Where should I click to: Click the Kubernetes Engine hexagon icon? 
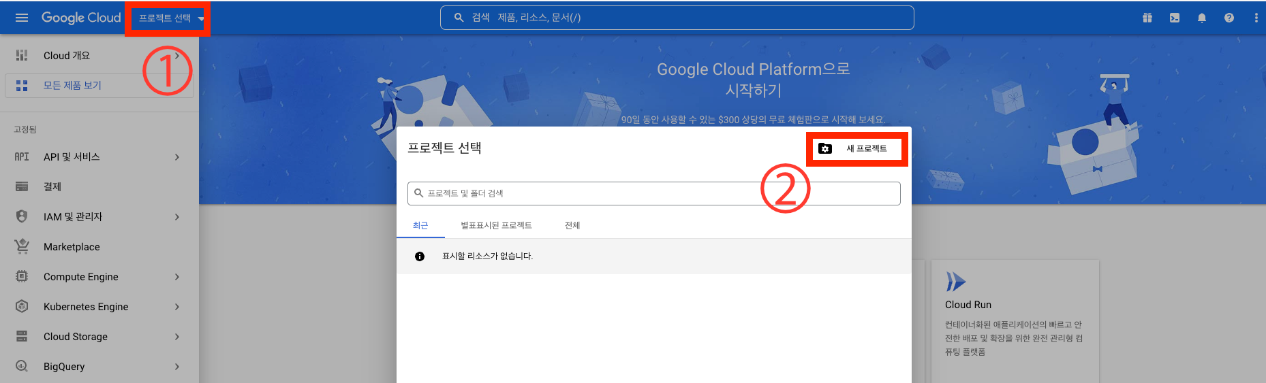tap(22, 307)
